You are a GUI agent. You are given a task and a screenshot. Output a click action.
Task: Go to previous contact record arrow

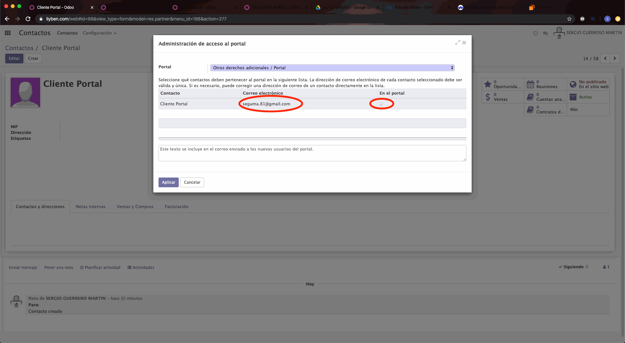[605, 59]
